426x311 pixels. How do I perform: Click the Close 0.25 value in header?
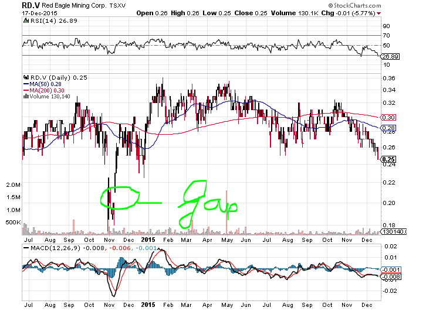click(251, 13)
